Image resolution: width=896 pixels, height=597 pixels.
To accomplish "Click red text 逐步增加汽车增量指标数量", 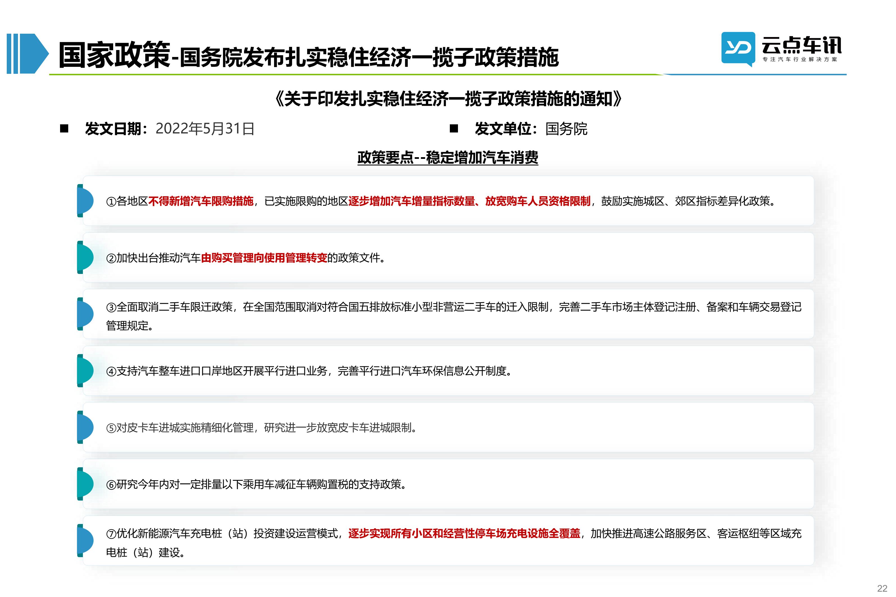I will coord(411,201).
